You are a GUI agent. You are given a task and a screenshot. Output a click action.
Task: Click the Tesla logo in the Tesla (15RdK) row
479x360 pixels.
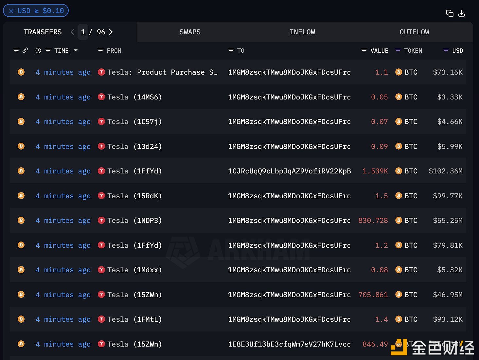pyautogui.click(x=101, y=196)
